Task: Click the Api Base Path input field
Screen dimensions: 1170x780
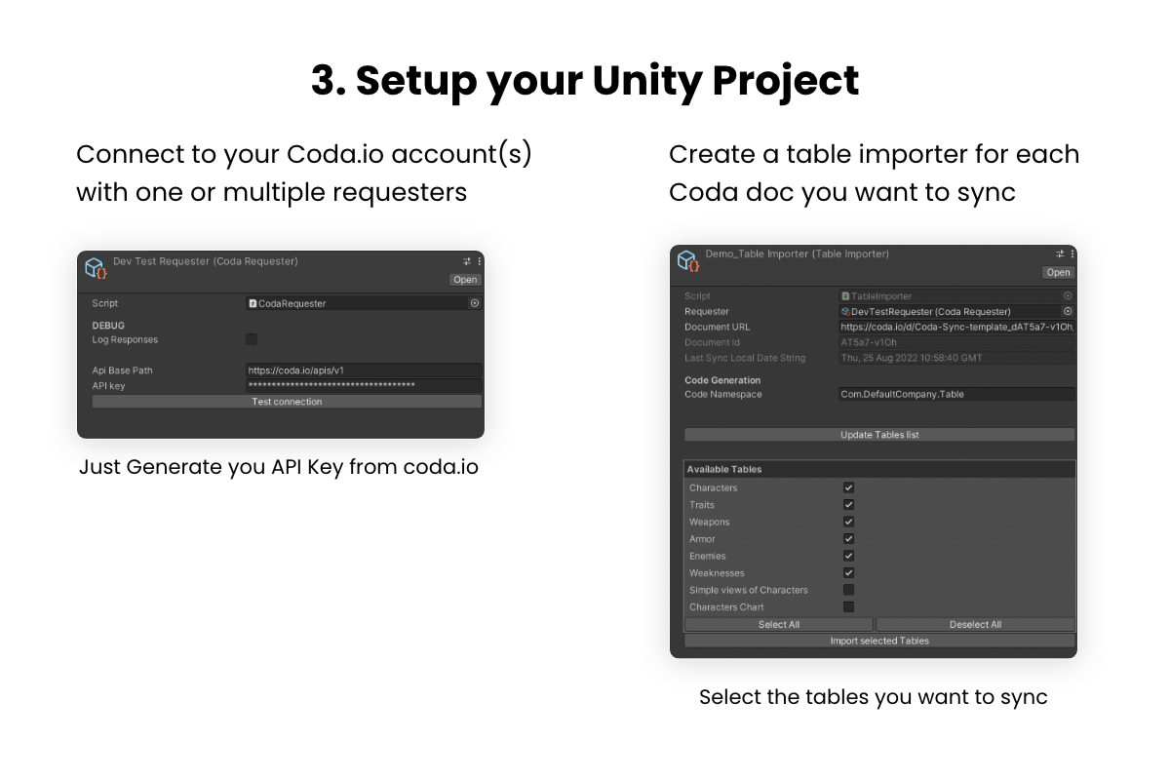Action: tap(364, 370)
